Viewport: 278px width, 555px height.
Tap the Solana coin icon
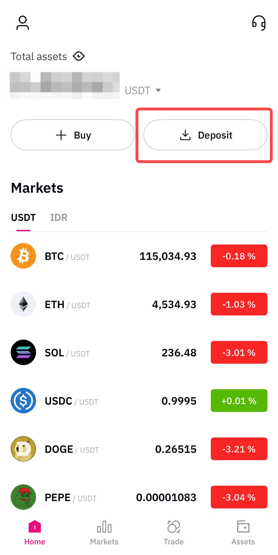coord(23,352)
